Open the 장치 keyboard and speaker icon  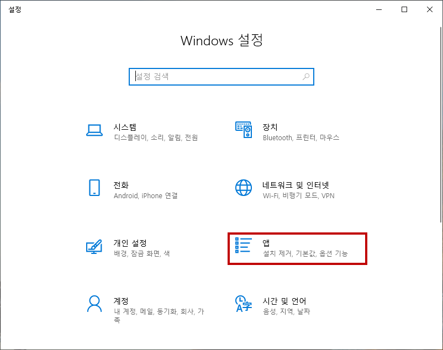244,130
